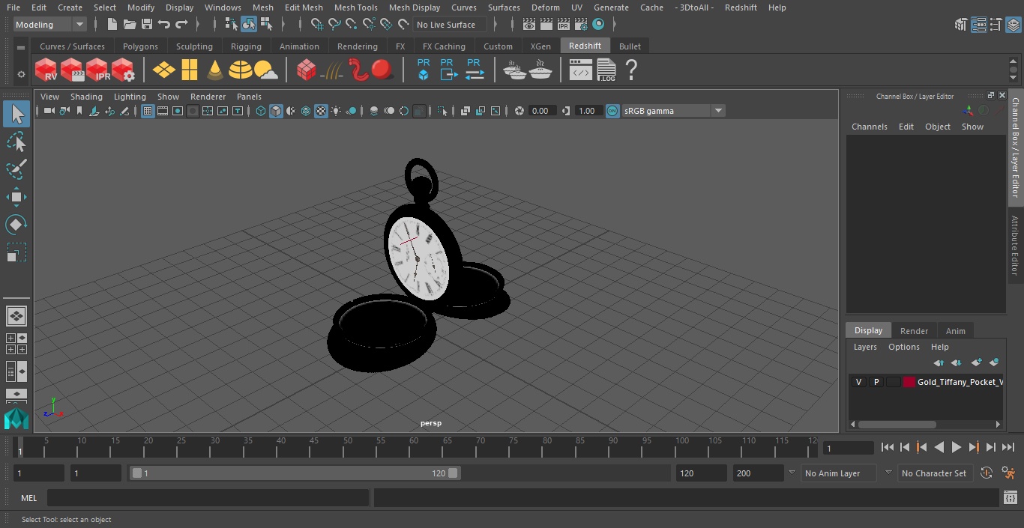
Task: Open the Mesh Tools menu
Action: [355, 7]
